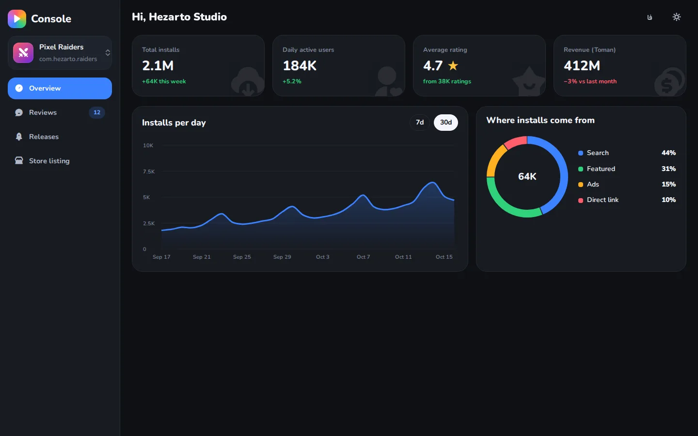Click the Reviews chat bubble icon
Image resolution: width=698 pixels, height=436 pixels.
[19, 112]
